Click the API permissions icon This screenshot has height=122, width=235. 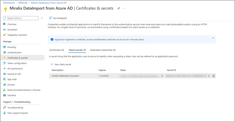point(4,69)
